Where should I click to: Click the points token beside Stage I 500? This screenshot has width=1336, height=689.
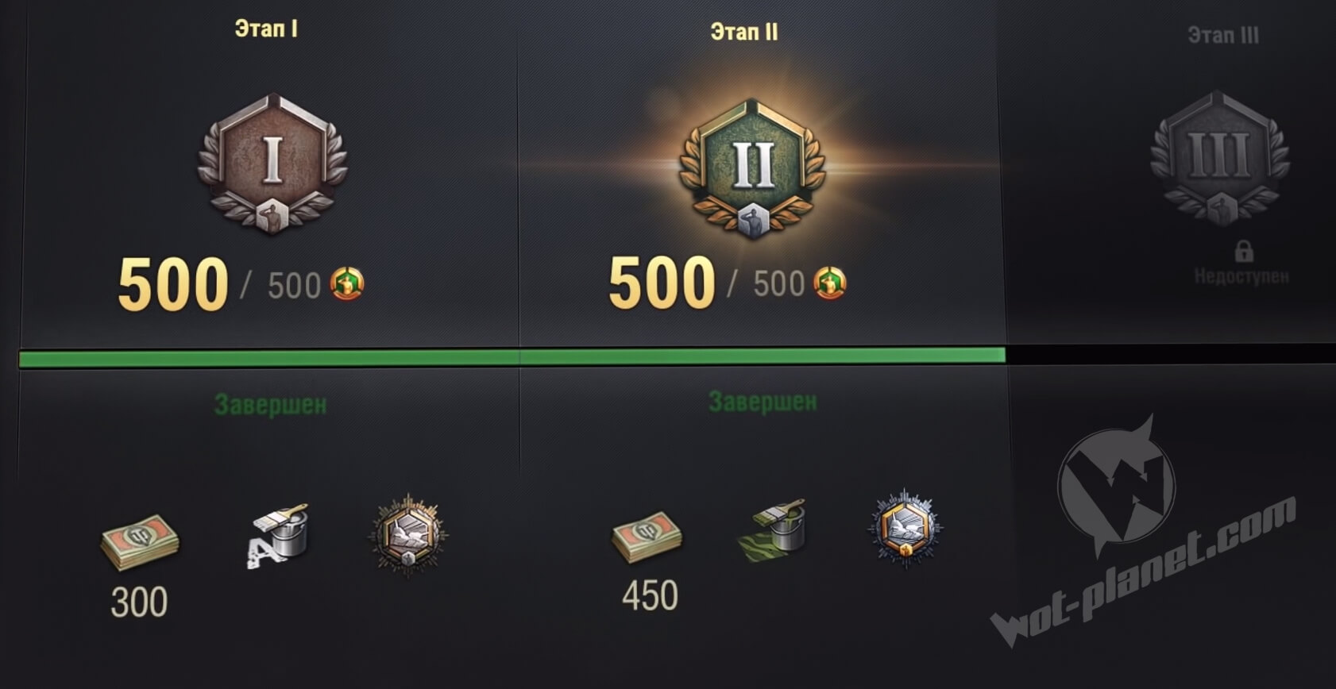tap(347, 283)
